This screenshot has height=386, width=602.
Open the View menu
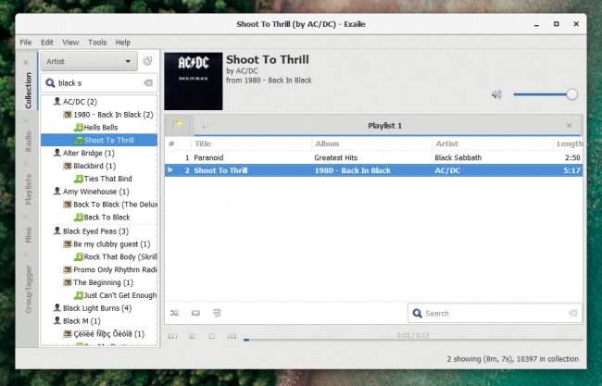70,43
